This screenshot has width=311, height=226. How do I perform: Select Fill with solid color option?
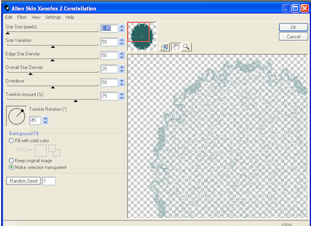pos(11,140)
